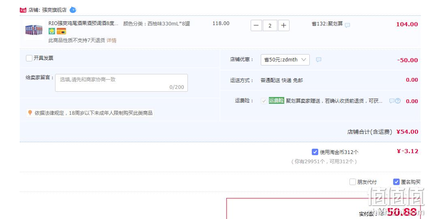Click the discount amount -50.00
Screen dimensions: 428x219
pyautogui.click(x=407, y=60)
